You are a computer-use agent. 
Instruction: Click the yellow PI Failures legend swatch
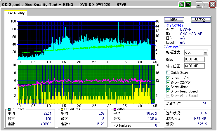point(62,109)
